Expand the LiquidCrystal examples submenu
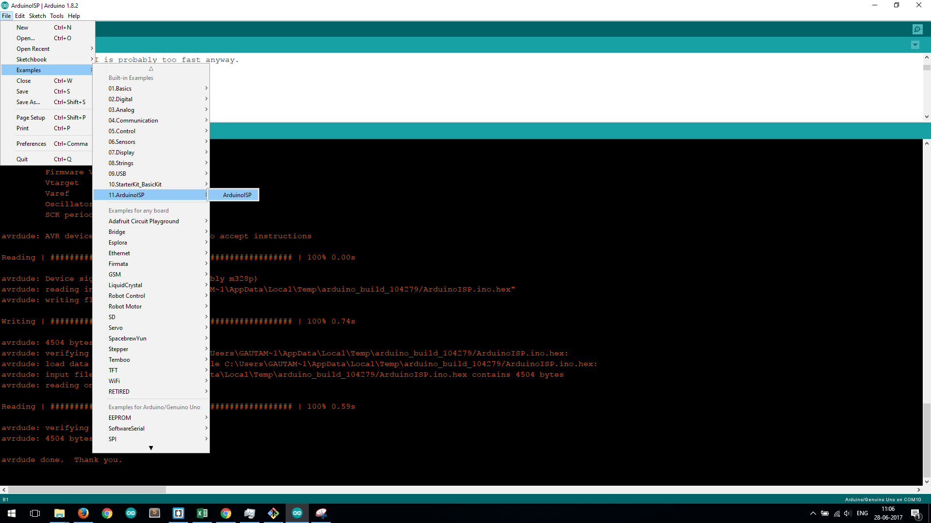The height and width of the screenshot is (523, 931). [x=151, y=285]
